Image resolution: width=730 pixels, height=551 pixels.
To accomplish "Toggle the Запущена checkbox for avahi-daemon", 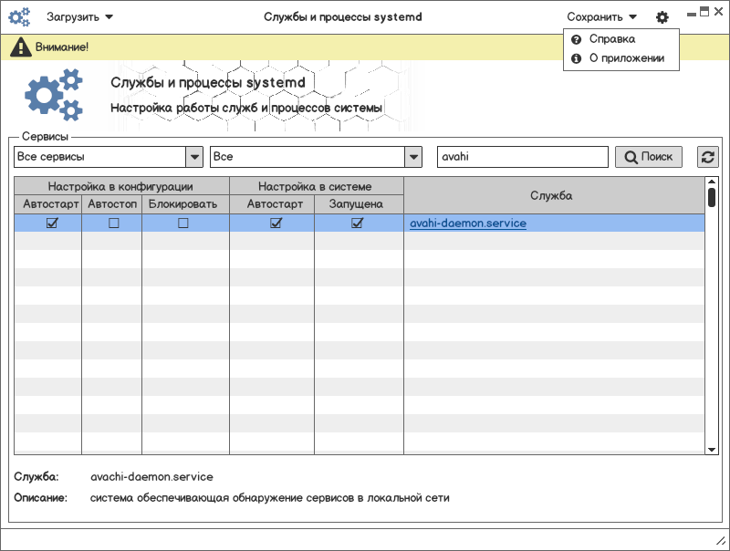I will pos(357,224).
